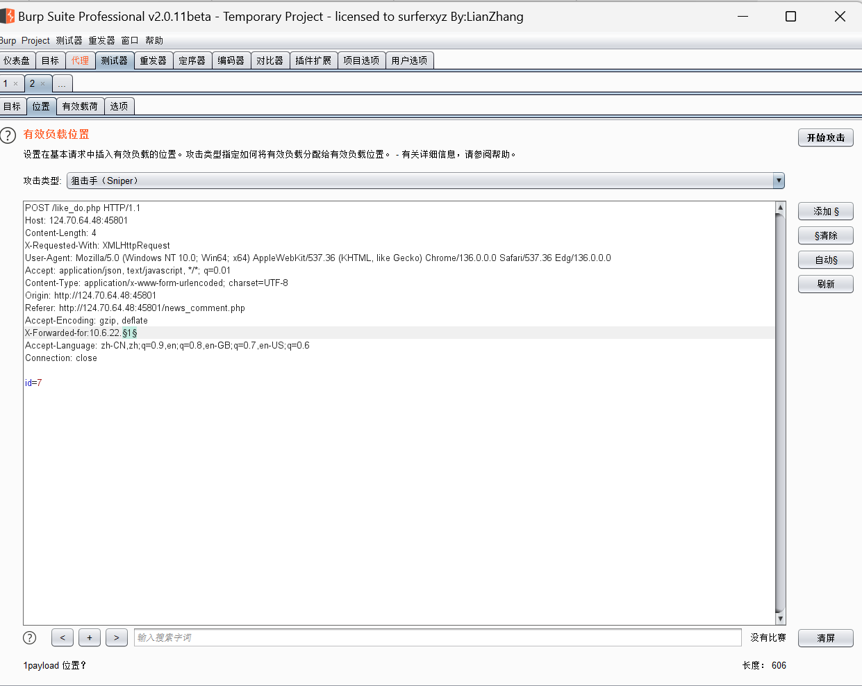The image size is (862, 686).
Task: Click the 长度: 606 length indicator
Action: 764,665
